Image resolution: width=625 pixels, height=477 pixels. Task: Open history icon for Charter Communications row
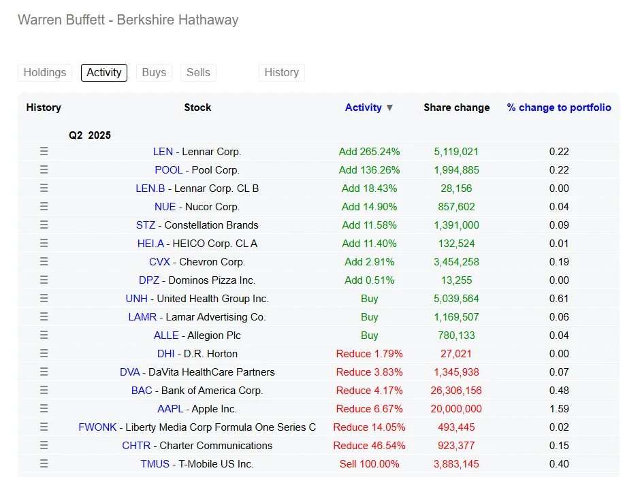coord(44,445)
